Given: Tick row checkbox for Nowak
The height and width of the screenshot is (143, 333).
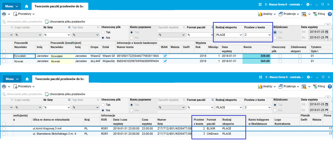Looking at the screenshot, I should point(4,61).
